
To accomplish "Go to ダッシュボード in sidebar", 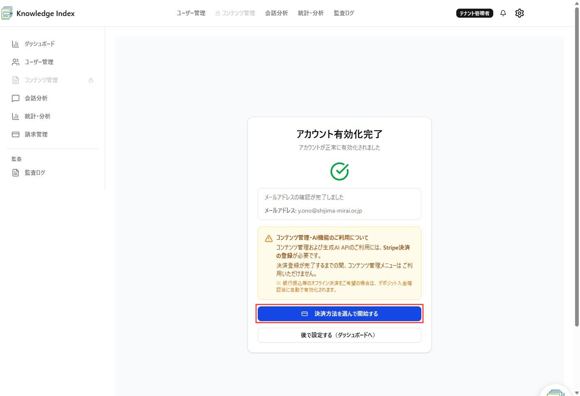I will click(x=53, y=44).
